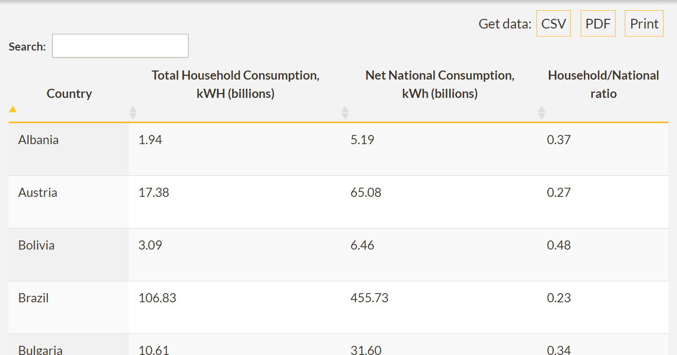
Task: Click the Search label text
Action: pyautogui.click(x=26, y=46)
